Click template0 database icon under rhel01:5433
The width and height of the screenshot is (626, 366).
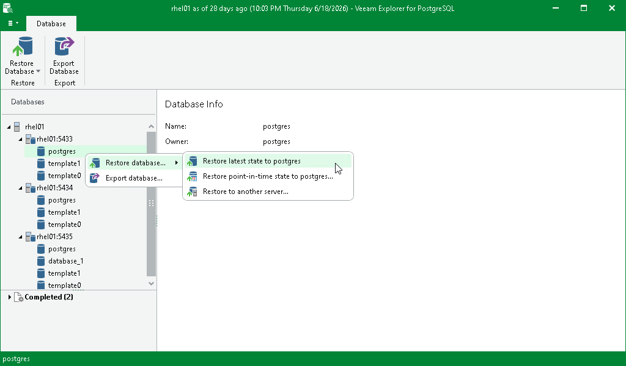tap(41, 176)
